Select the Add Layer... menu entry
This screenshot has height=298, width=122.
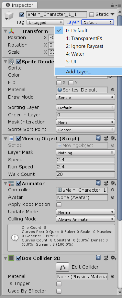coord(88,72)
